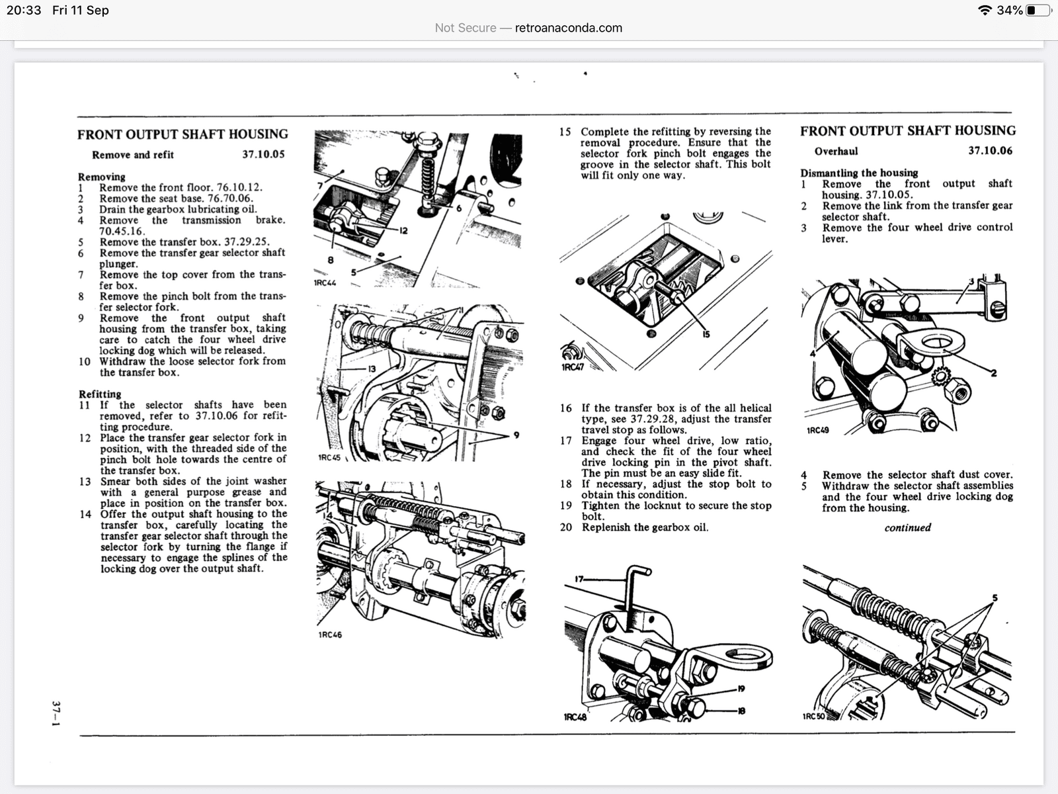Open the 1RC47 selector fork diagram
Viewport: 1058px width, 794px height.
point(666,292)
